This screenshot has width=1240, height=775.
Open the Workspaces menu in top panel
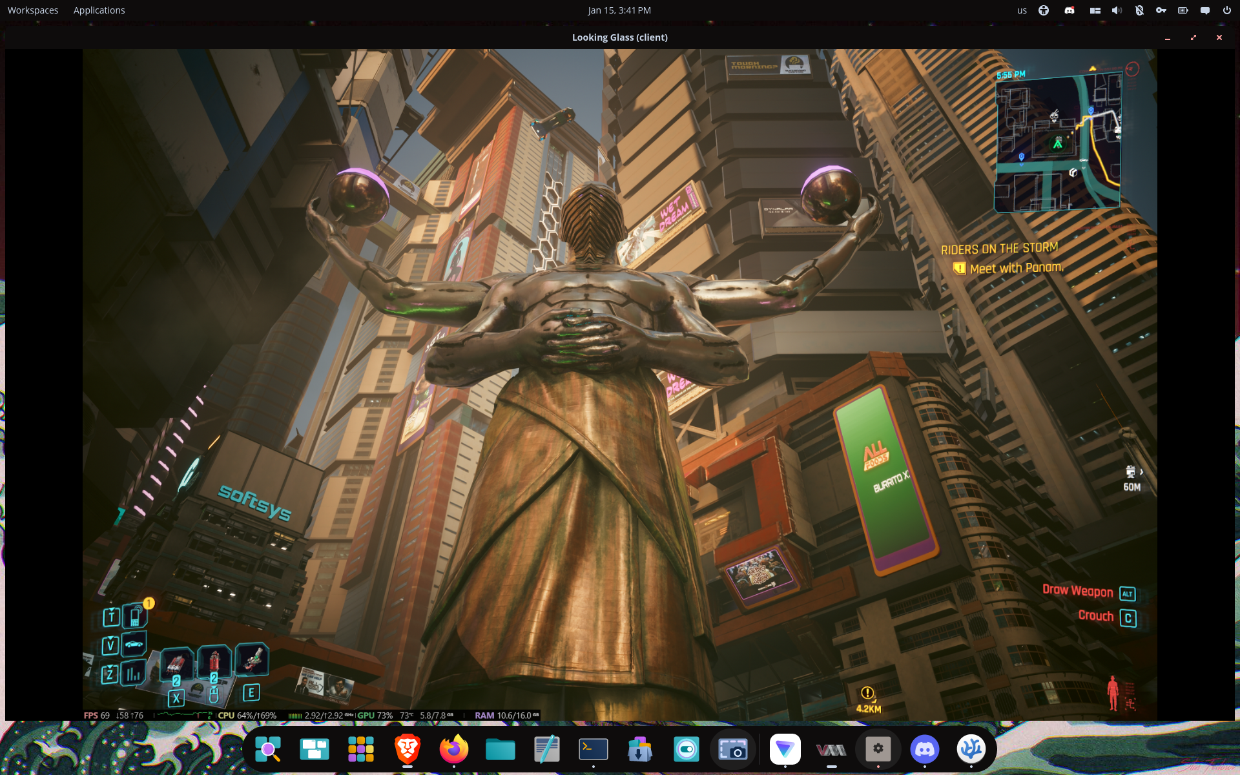(x=33, y=10)
